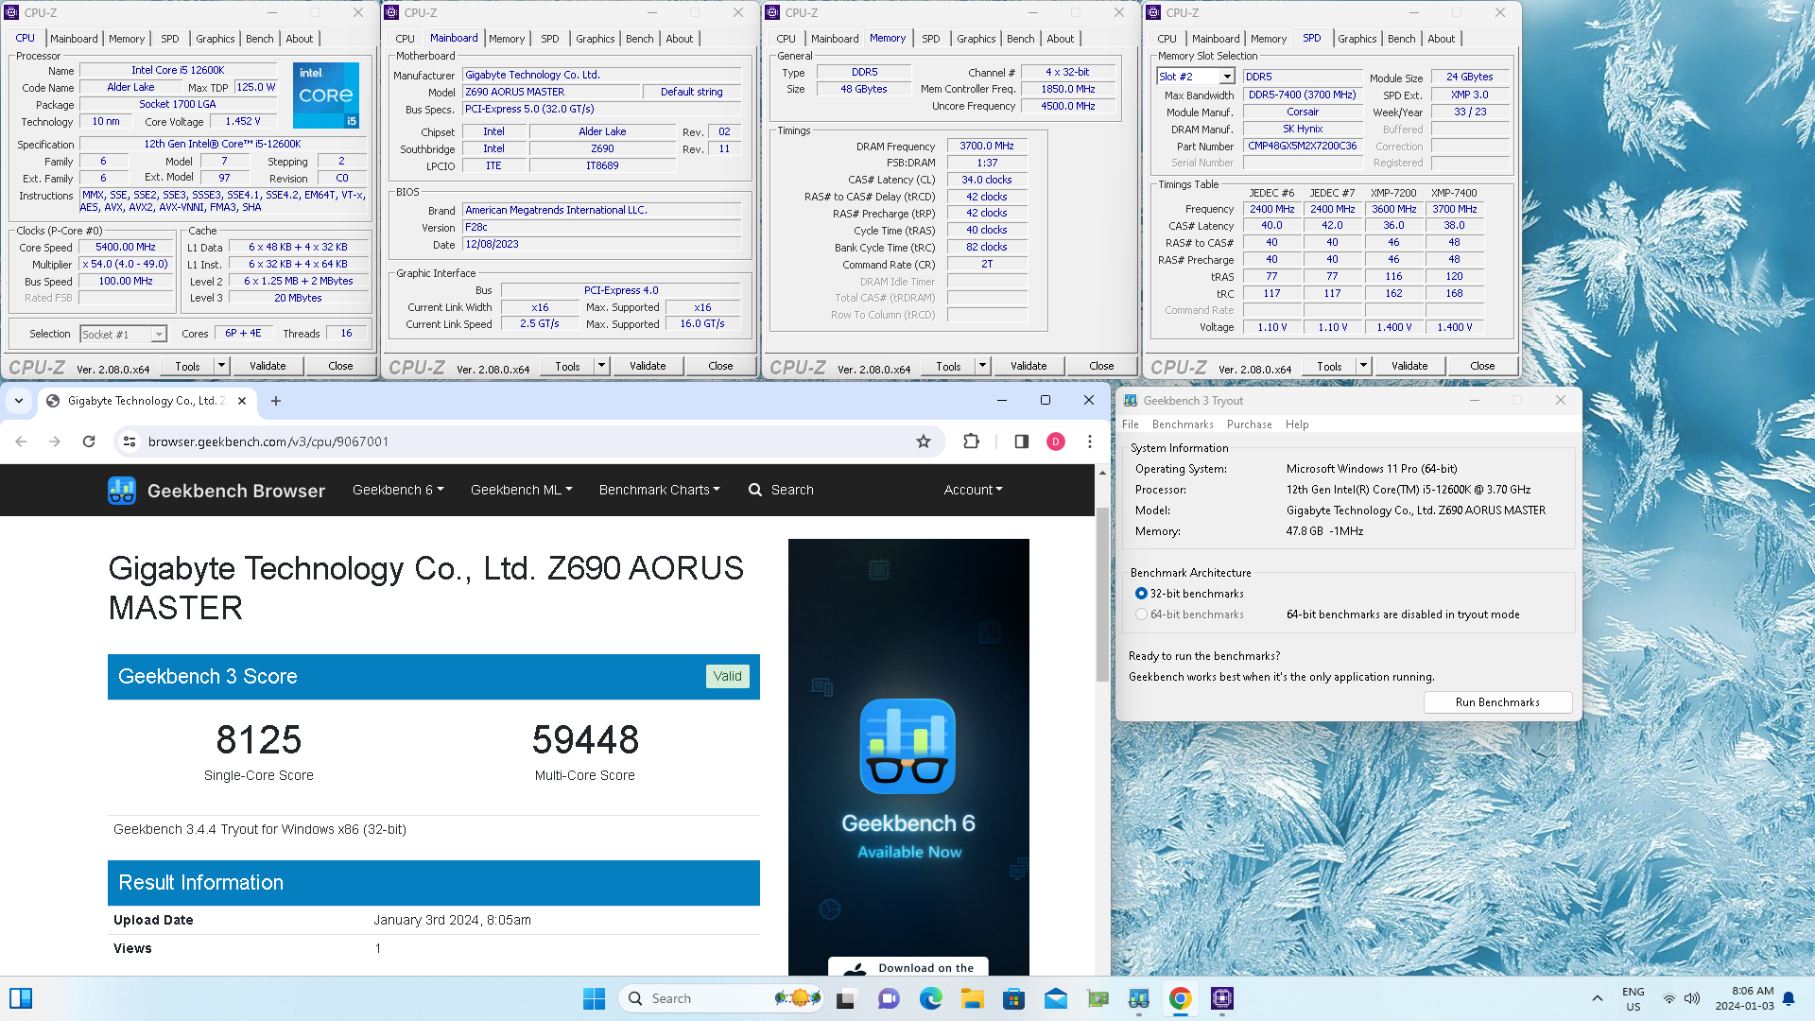Expand the Geekbench ML navigation menu
The height and width of the screenshot is (1021, 1815).
522,490
